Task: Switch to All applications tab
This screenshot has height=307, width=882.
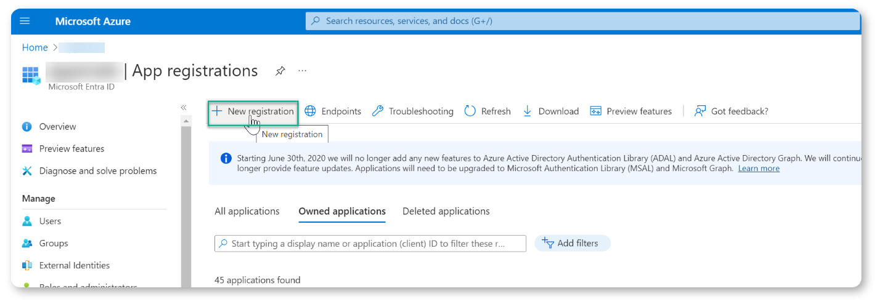Action: [x=247, y=211]
